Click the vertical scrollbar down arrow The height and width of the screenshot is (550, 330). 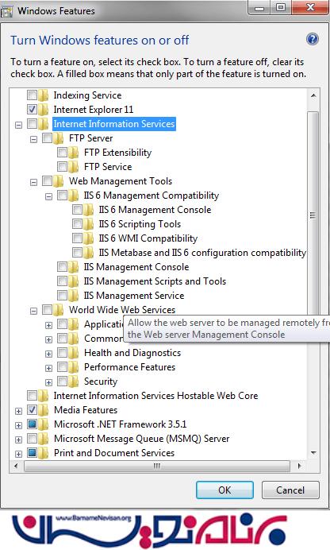[313, 453]
